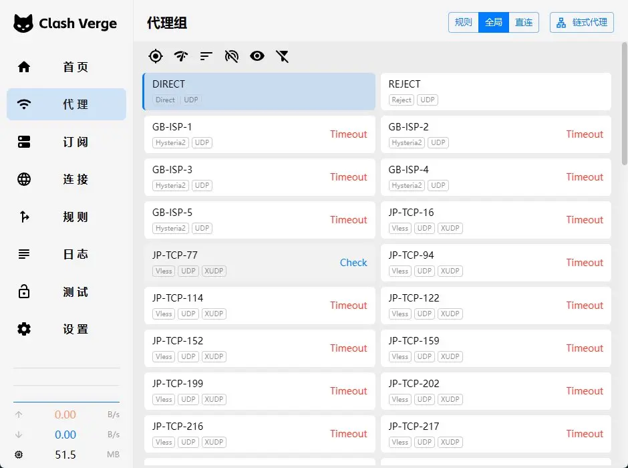
Task: Select the JP-TCP-217 proxy card
Action: tap(496, 434)
